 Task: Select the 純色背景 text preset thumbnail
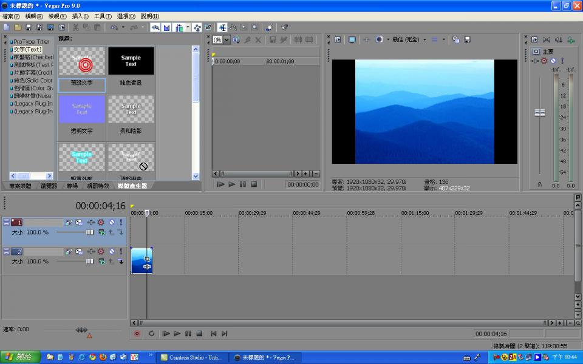131,61
